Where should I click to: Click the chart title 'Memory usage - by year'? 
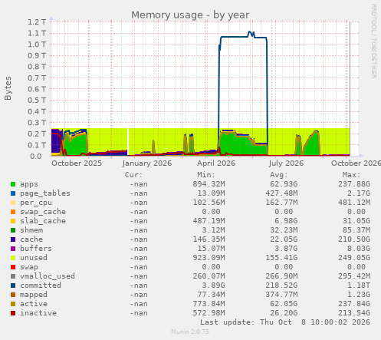pyautogui.click(x=190, y=15)
